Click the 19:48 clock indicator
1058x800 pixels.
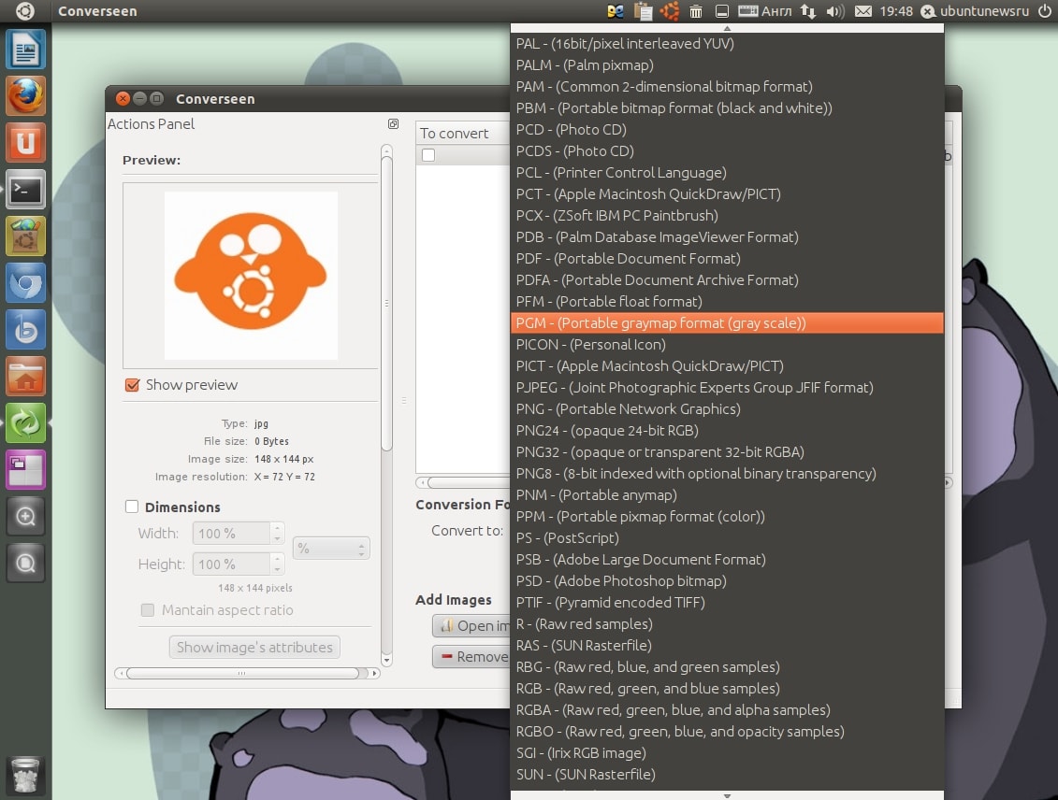[x=896, y=11]
